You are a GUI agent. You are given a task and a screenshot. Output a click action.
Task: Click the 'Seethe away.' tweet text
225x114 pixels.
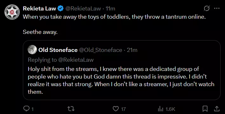click(x=40, y=32)
